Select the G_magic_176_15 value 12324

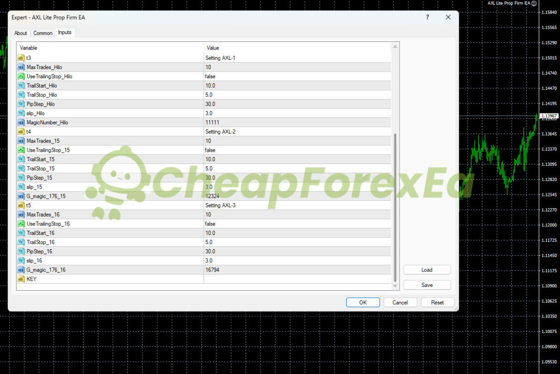(213, 196)
